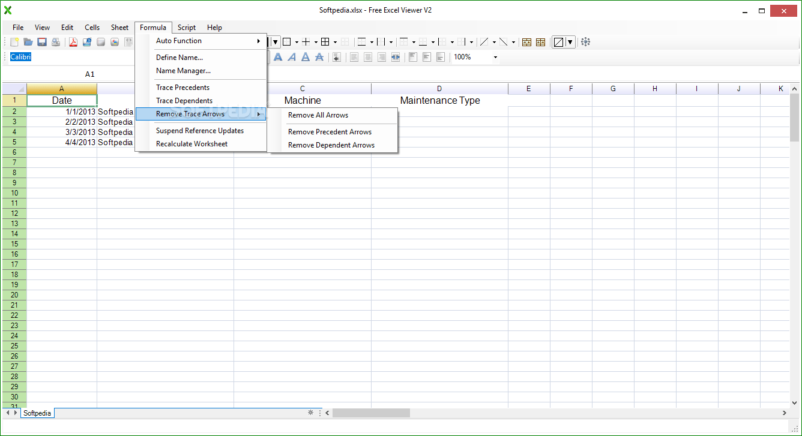Underline the selected cell text

click(305, 57)
